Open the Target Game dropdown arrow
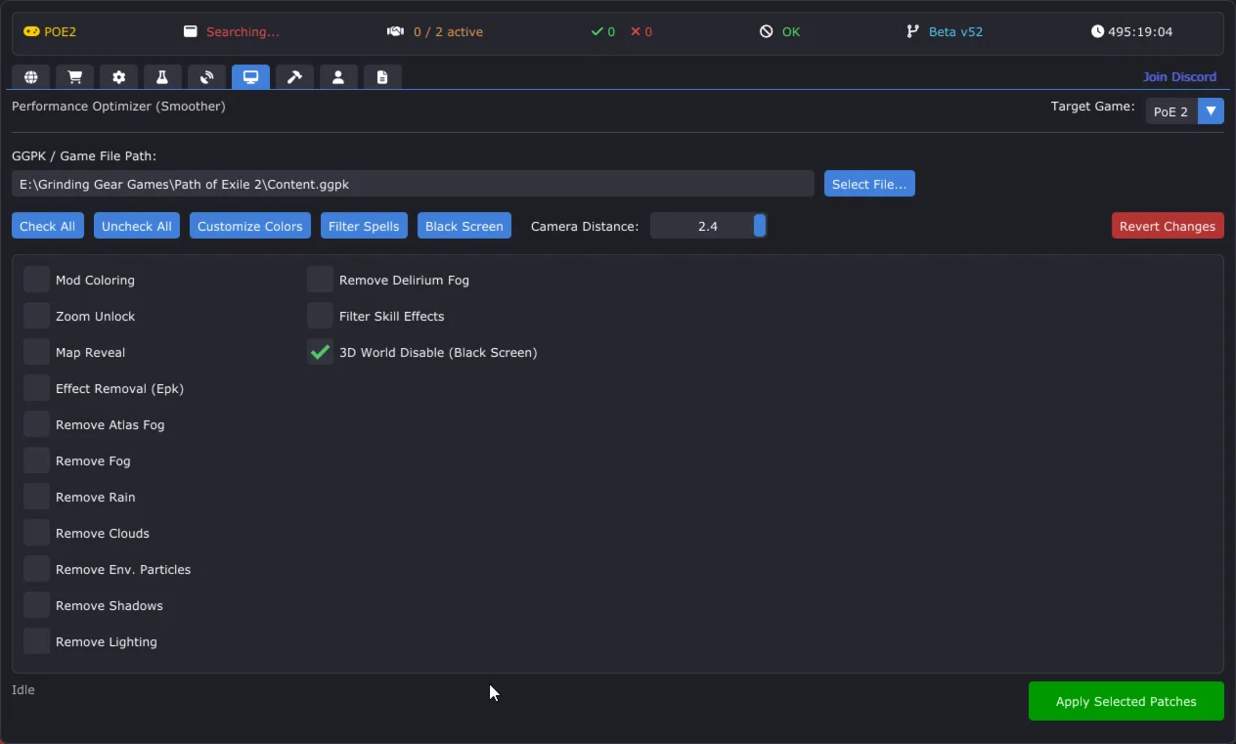This screenshot has height=744, width=1236. click(1211, 111)
